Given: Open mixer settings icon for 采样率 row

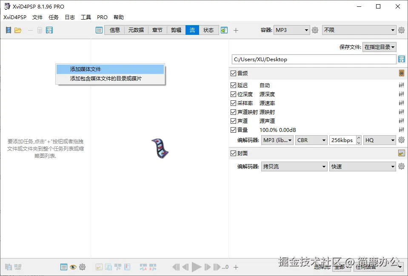Looking at the screenshot, I should [401, 103].
